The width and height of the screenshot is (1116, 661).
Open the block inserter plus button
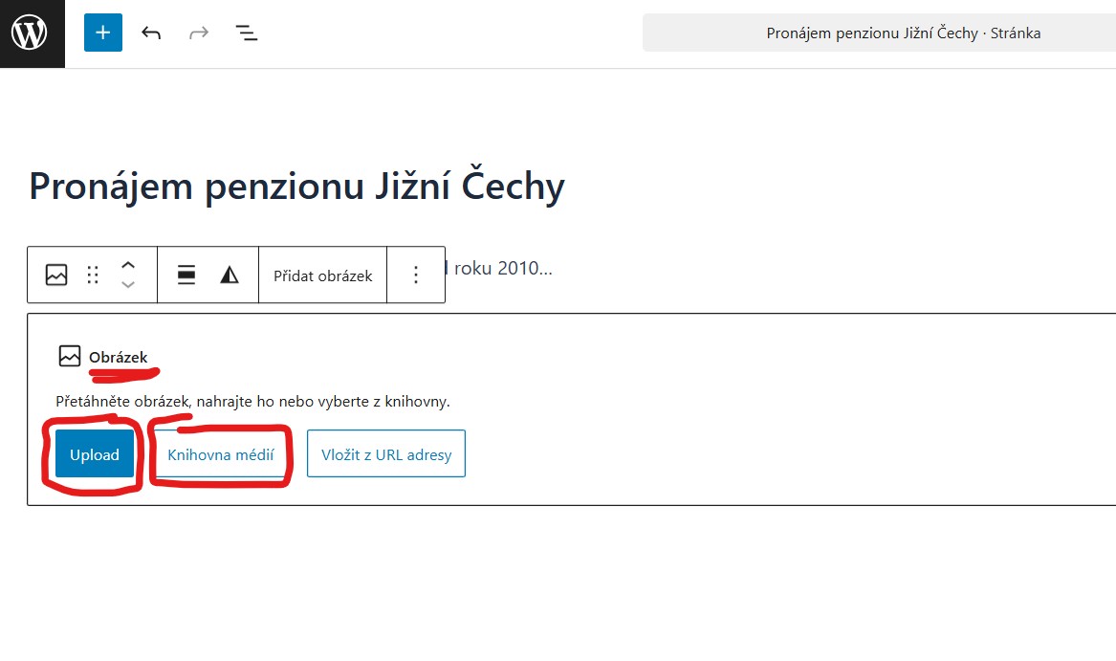click(x=103, y=33)
